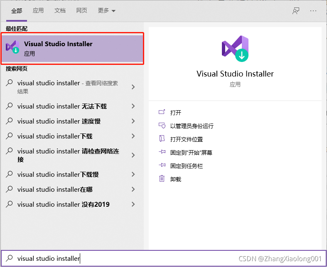327x267 pixels.
Task: Click search icon beside installer下载 suggestion
Action: coord(9,136)
